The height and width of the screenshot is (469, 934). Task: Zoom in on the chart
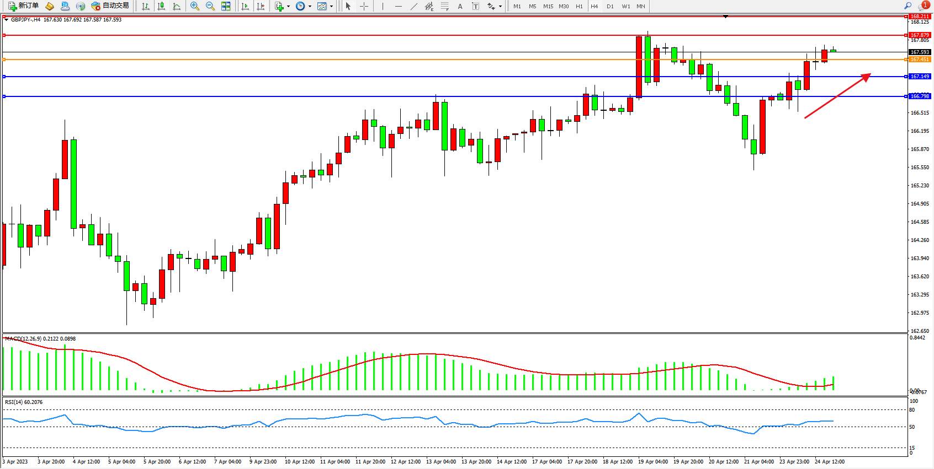(195, 7)
